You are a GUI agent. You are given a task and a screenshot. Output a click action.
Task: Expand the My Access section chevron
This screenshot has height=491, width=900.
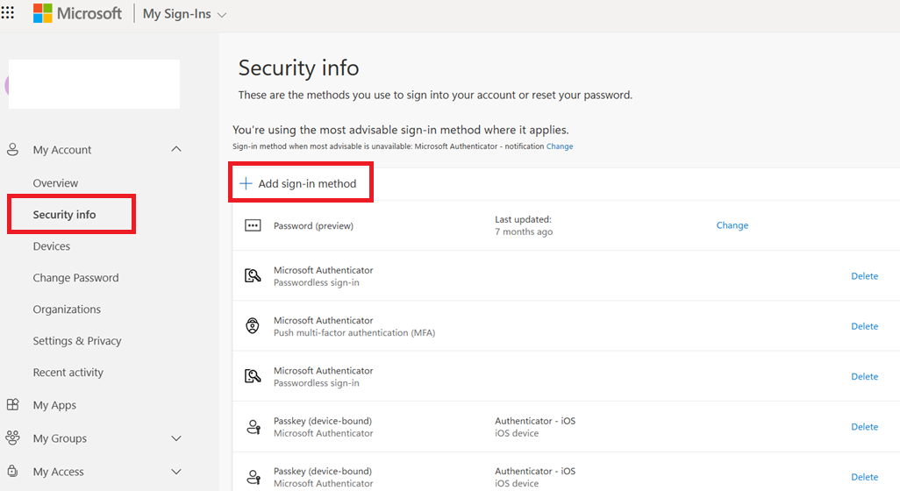click(x=176, y=472)
